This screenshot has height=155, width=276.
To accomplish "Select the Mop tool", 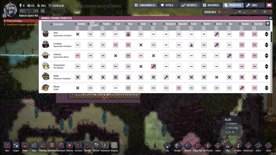I will pos(228,147).
